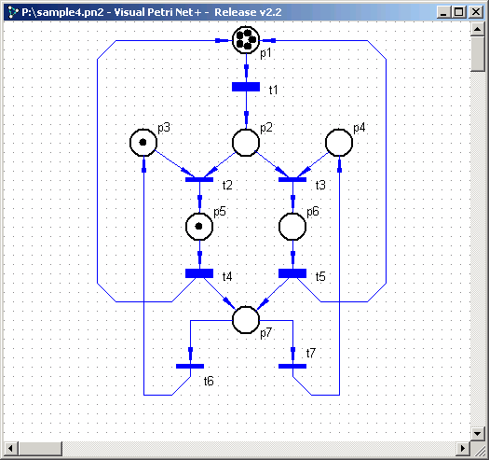Click transition t6 bar
This screenshot has height=460, width=489.
pyautogui.click(x=190, y=367)
